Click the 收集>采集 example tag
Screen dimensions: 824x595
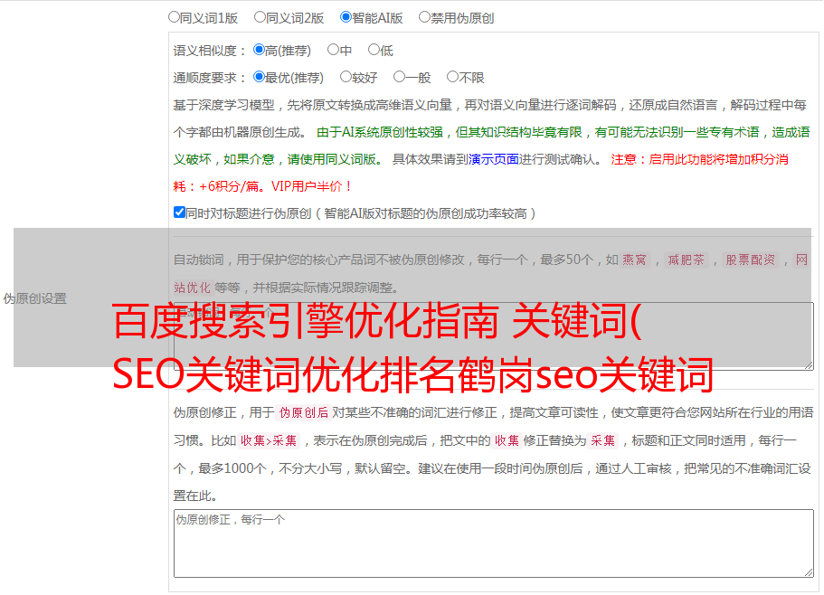269,440
